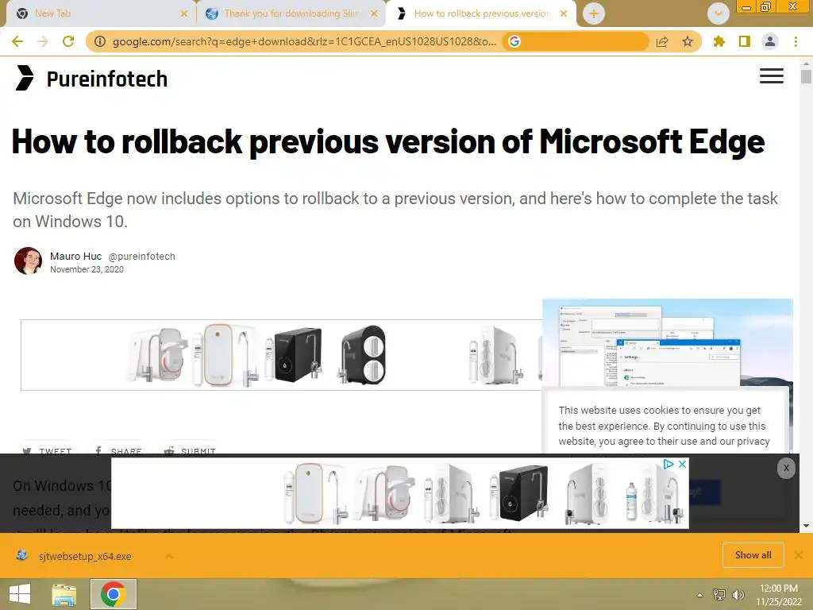Click the cookie notice text
The height and width of the screenshot is (610, 813).
(x=664, y=426)
